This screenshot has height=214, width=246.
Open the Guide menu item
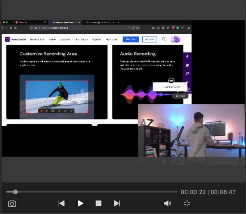tap(52, 39)
